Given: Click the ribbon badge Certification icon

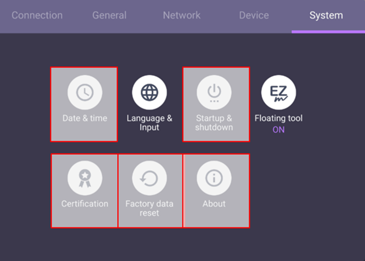Looking at the screenshot, I should click(x=84, y=178).
